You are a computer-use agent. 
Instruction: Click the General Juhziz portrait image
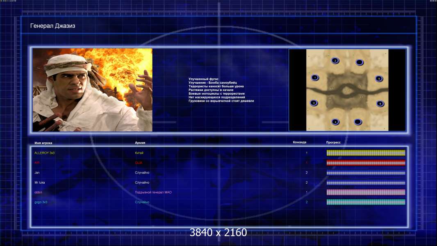pos(93,90)
